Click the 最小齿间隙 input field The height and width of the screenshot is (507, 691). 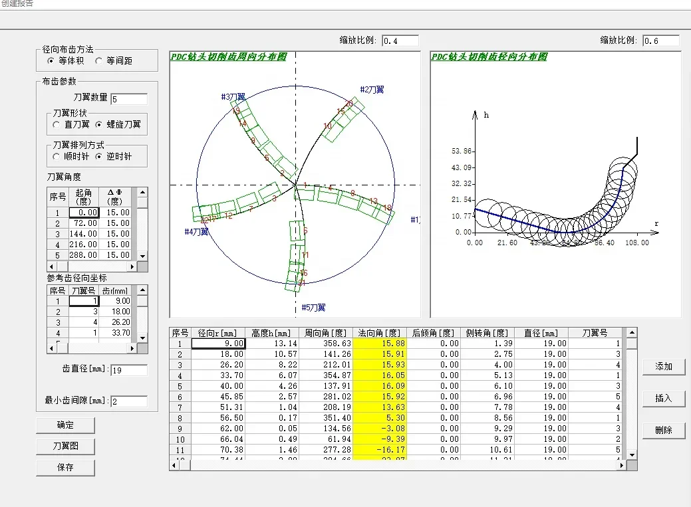(128, 401)
